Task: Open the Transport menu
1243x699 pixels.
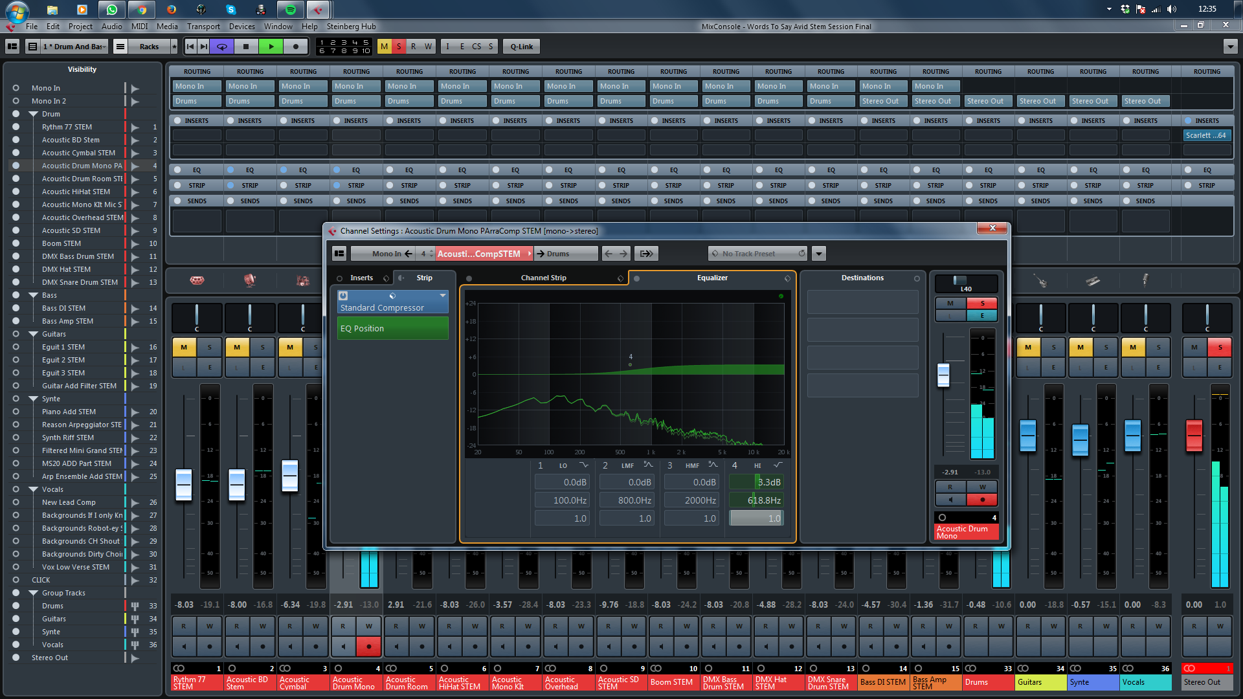Action: [x=203, y=27]
